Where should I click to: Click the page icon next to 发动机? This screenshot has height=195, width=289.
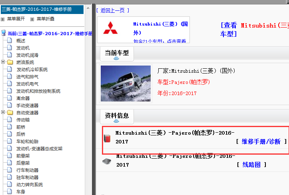coord(10,48)
